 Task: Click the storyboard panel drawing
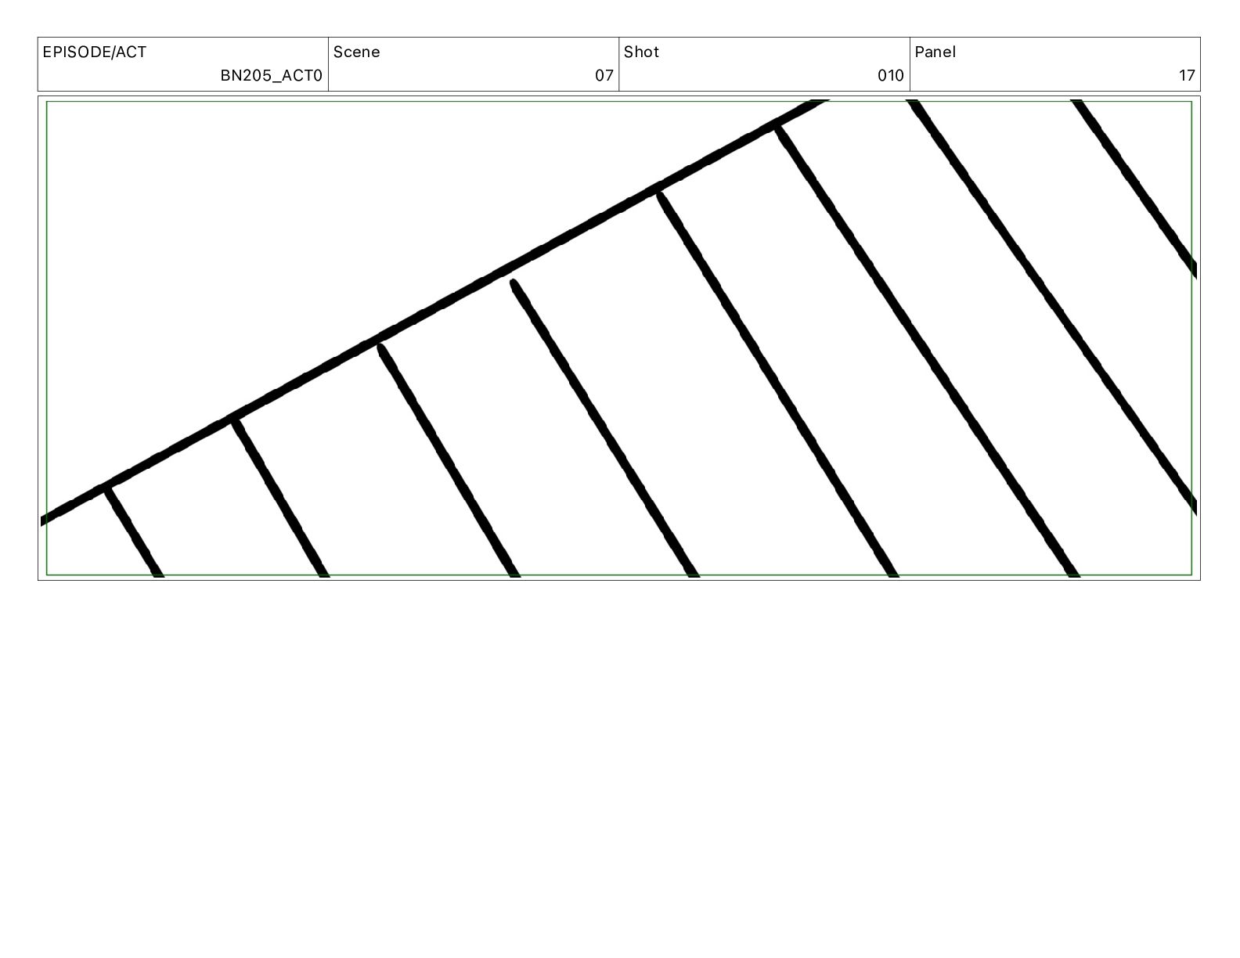coord(618,338)
